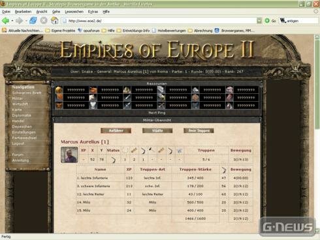
Task: Open the Bearbeiten menu
Action: (x=23, y=12)
